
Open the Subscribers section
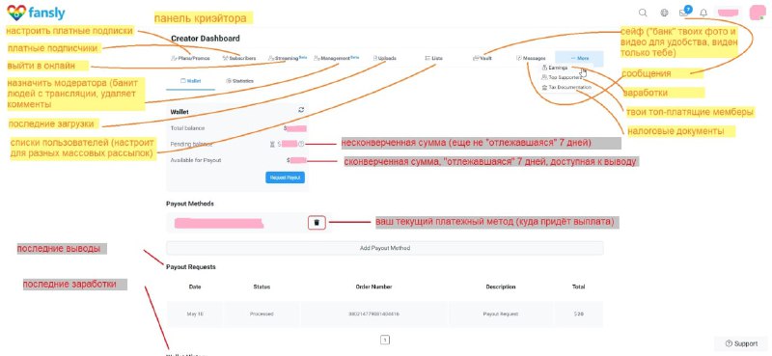[238, 58]
